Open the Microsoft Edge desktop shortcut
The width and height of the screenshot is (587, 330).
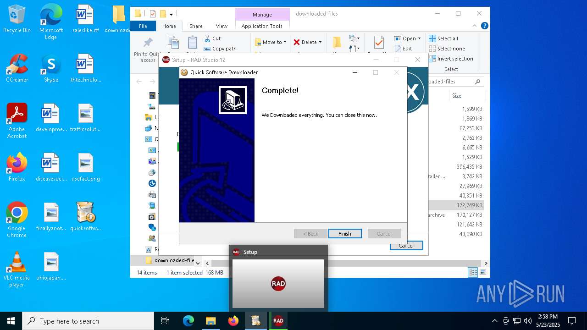(51, 22)
